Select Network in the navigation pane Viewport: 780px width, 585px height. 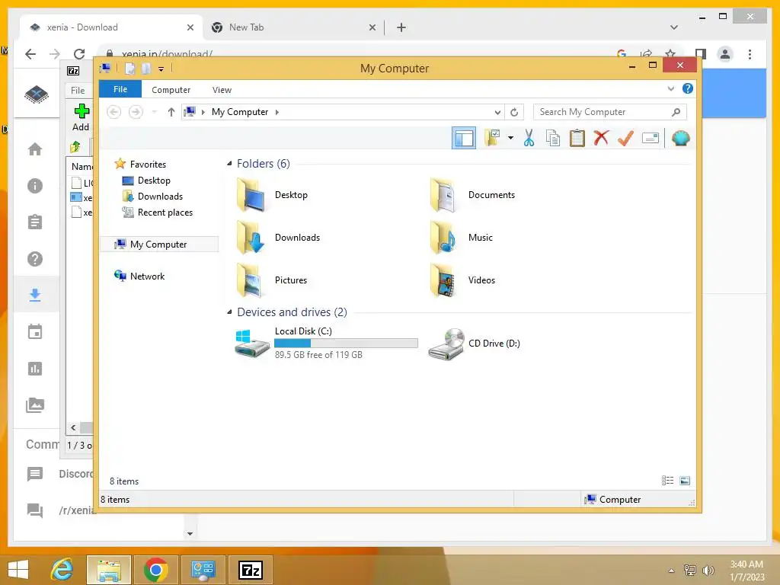pos(147,276)
